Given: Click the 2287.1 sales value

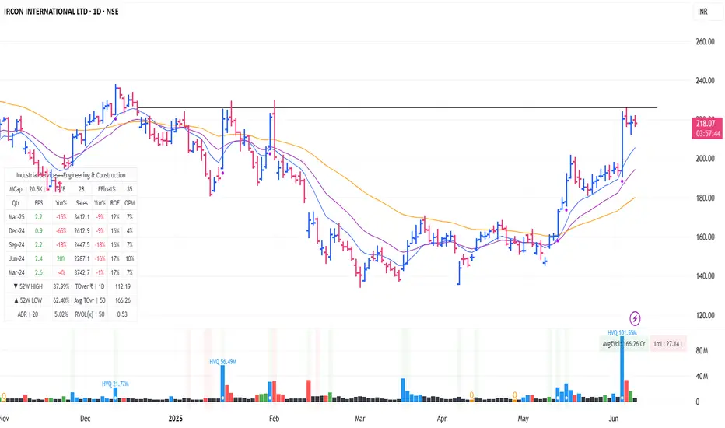Looking at the screenshot, I should tap(82, 258).
